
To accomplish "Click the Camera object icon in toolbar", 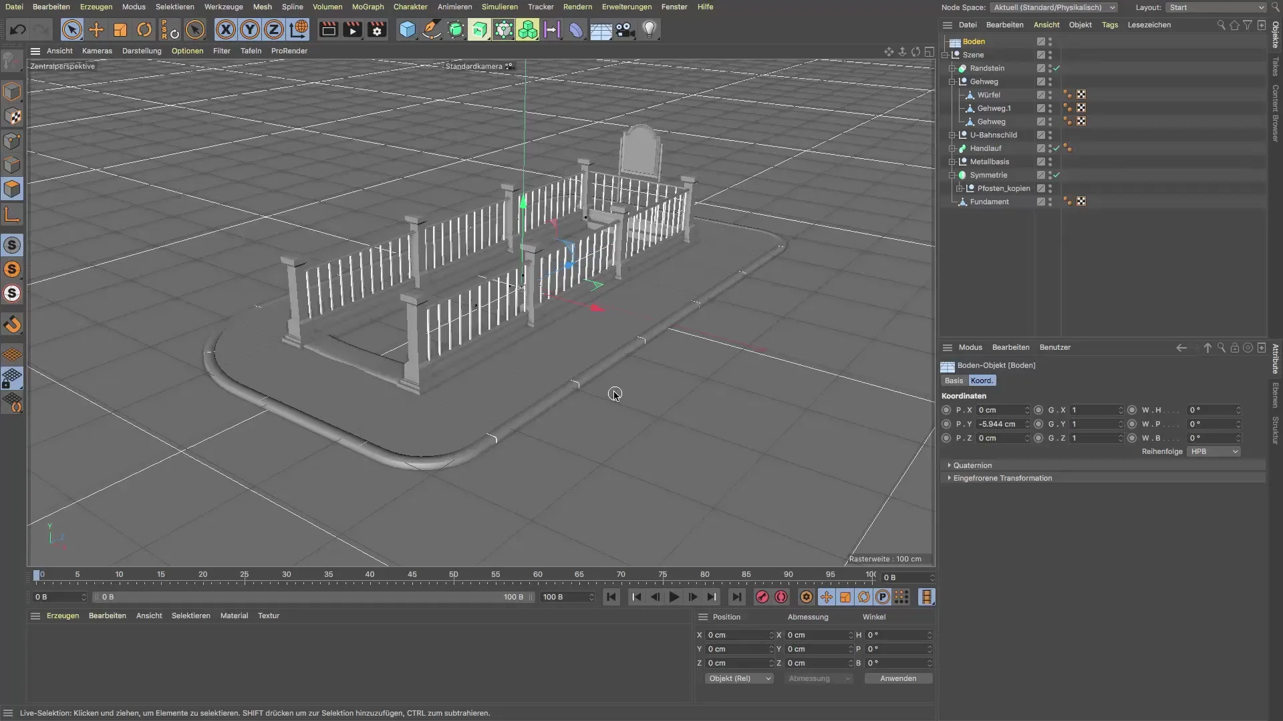I will 625,30.
